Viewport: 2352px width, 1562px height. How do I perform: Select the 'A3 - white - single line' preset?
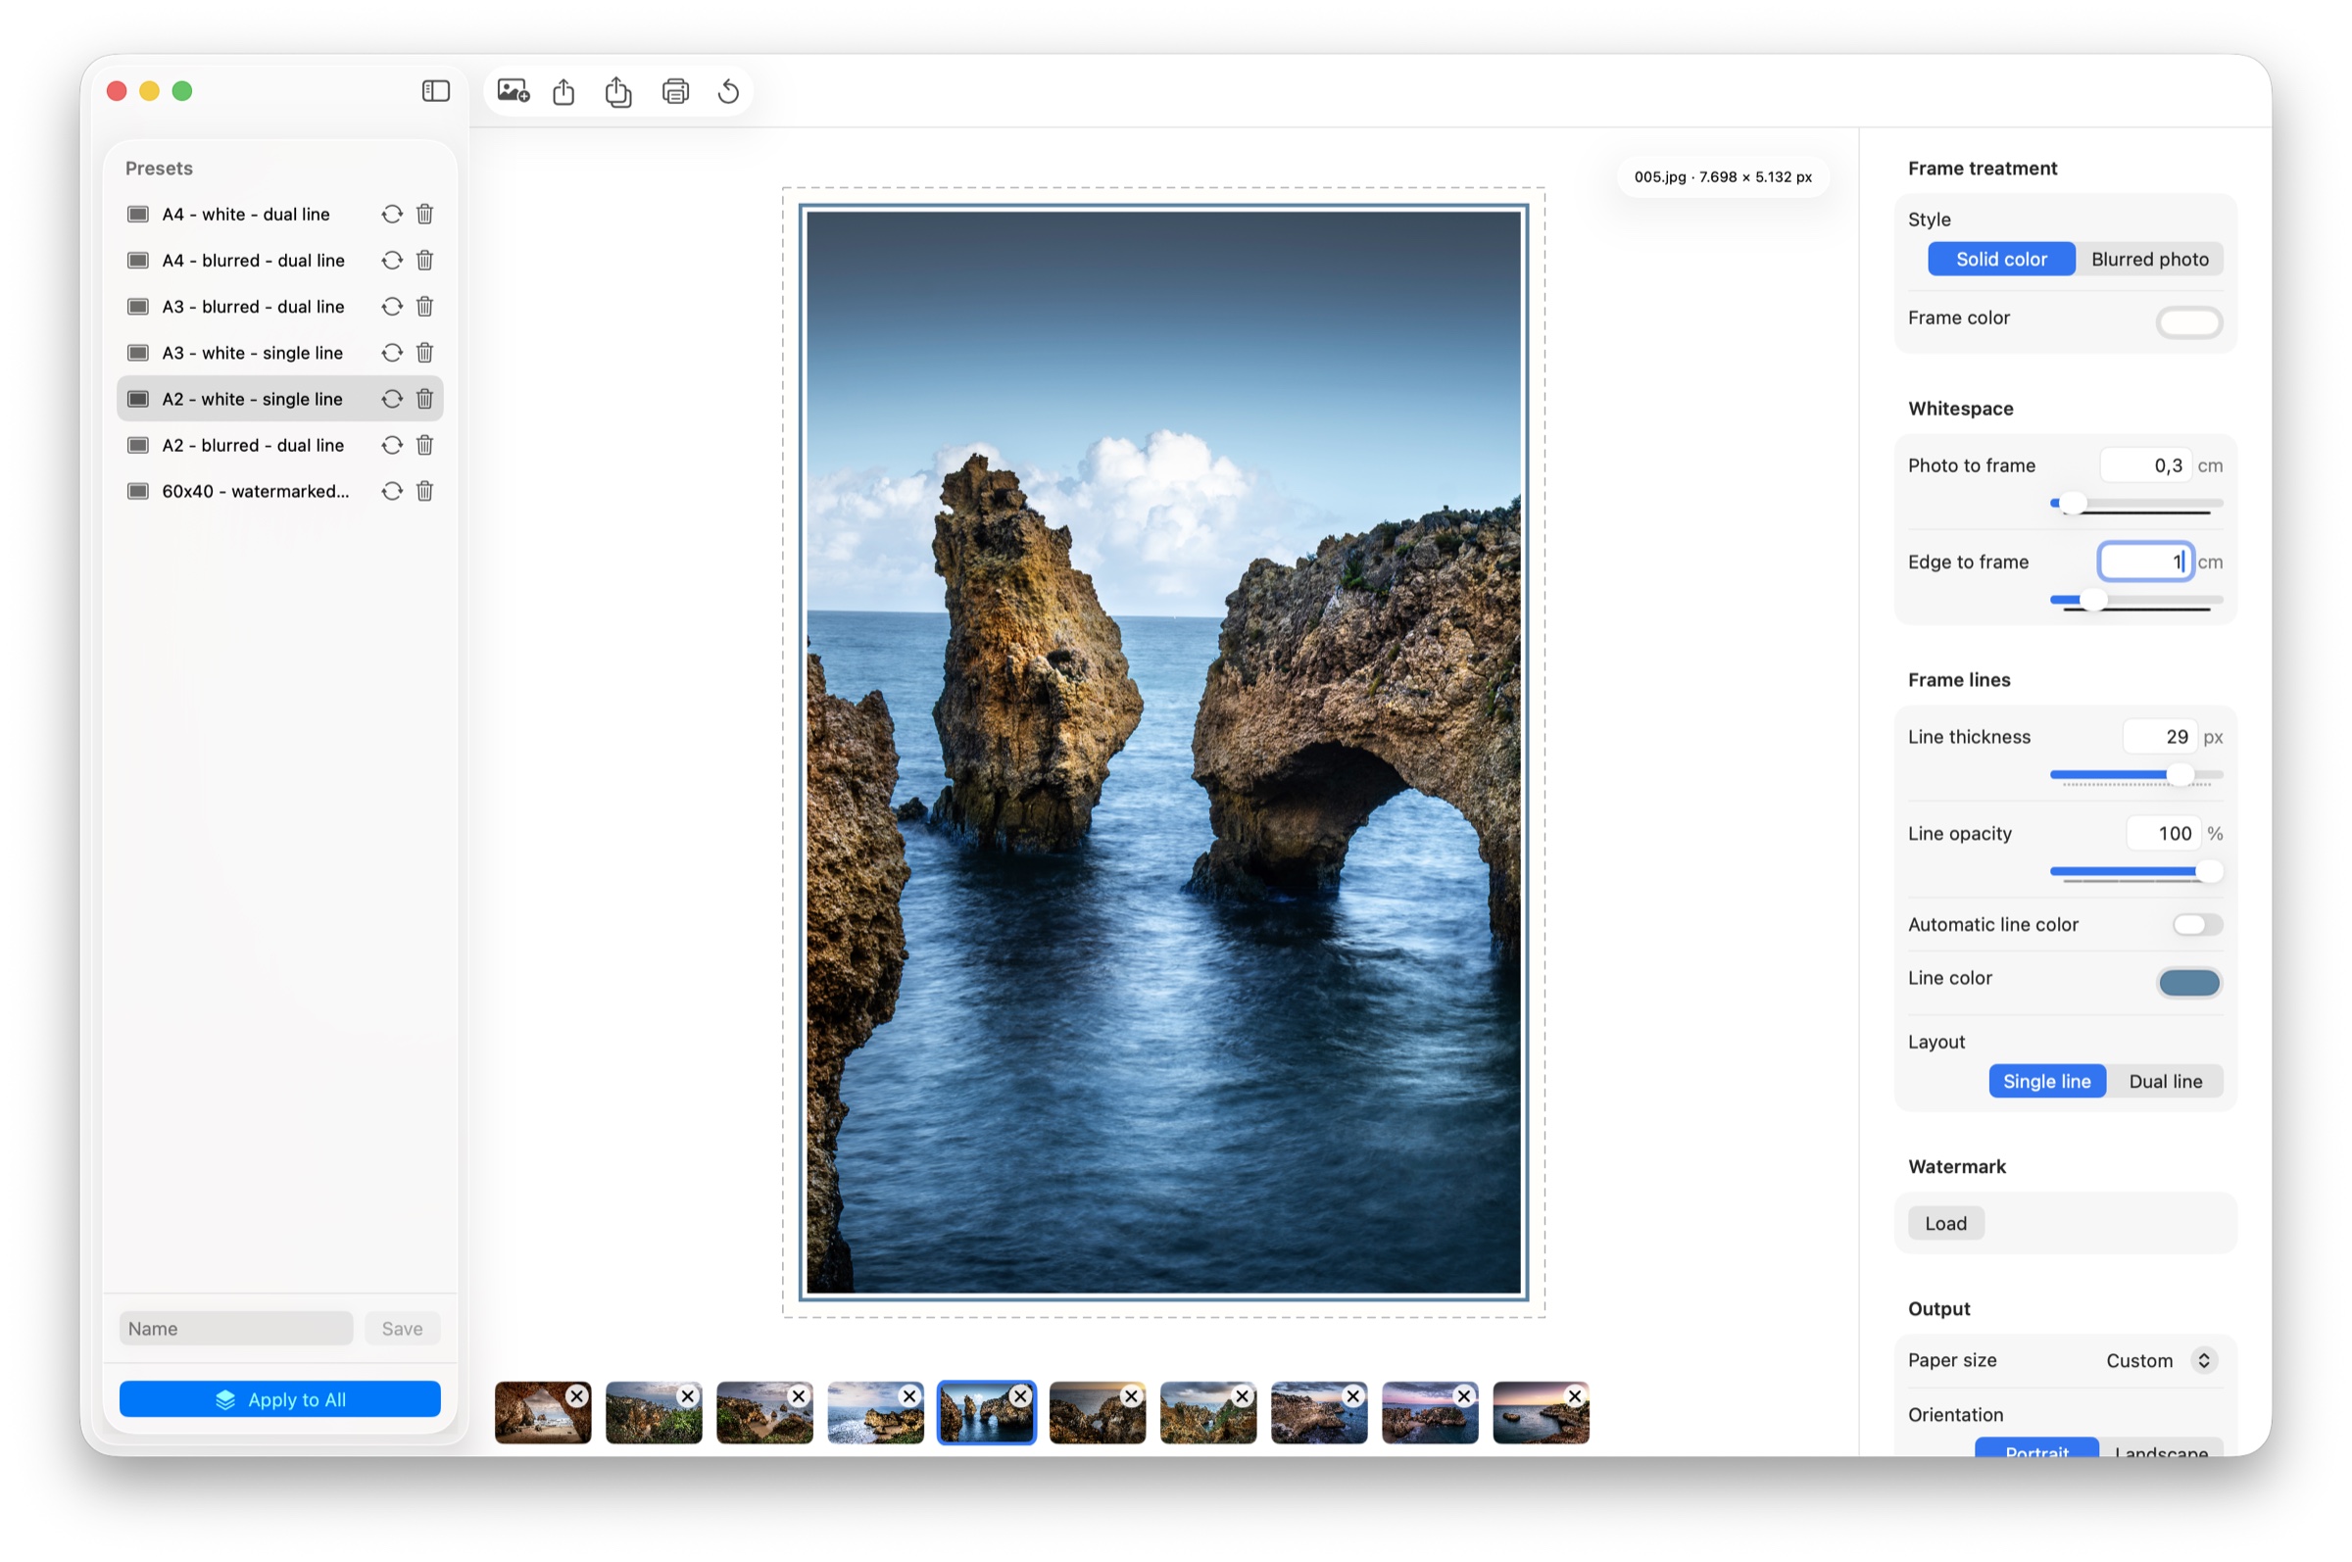pyautogui.click(x=279, y=353)
